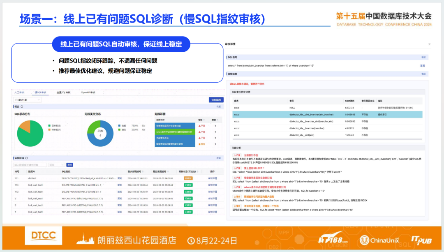This screenshot has height=252, width=444.
Task: Click the green 已修复 pie legend marker
Action: point(49,125)
